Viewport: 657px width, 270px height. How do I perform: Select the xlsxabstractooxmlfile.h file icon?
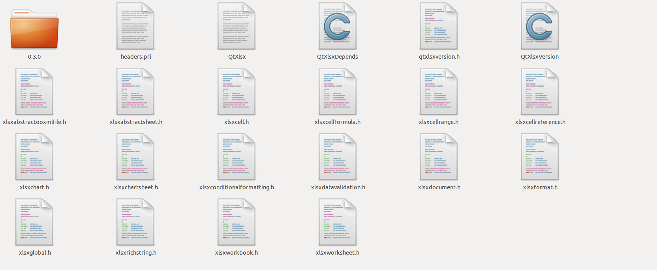tap(34, 91)
